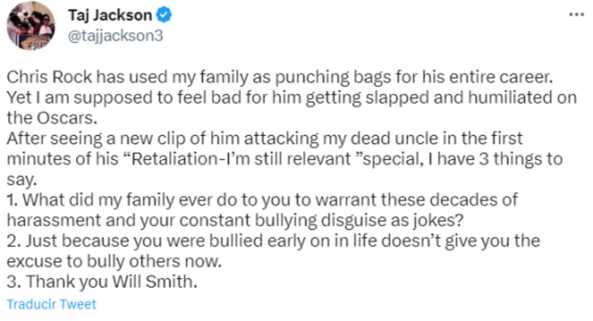The height and width of the screenshot is (321, 593).
Task: Click the blue verified badge
Action: 164,16
